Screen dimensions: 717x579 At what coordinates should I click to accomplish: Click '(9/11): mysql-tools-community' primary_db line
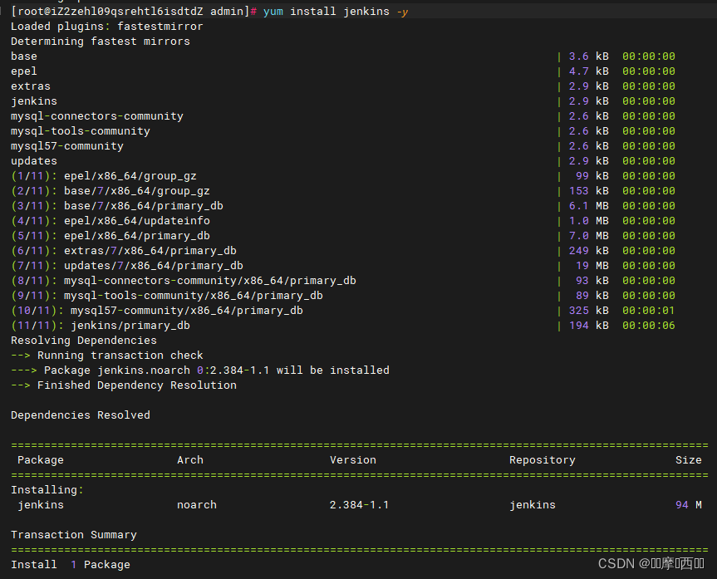point(343,296)
